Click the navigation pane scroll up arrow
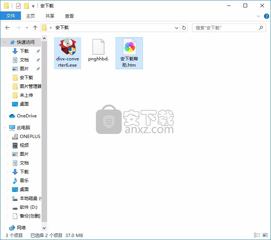Viewport: 271px width, 240px height. coord(44,38)
